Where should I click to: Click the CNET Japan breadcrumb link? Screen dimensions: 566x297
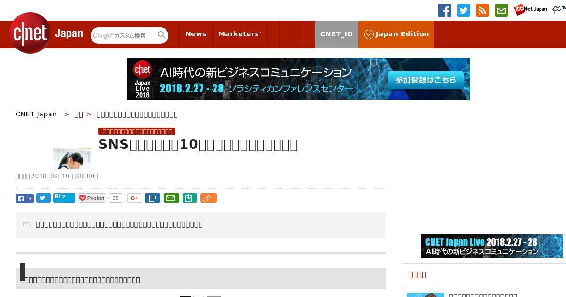[36, 114]
